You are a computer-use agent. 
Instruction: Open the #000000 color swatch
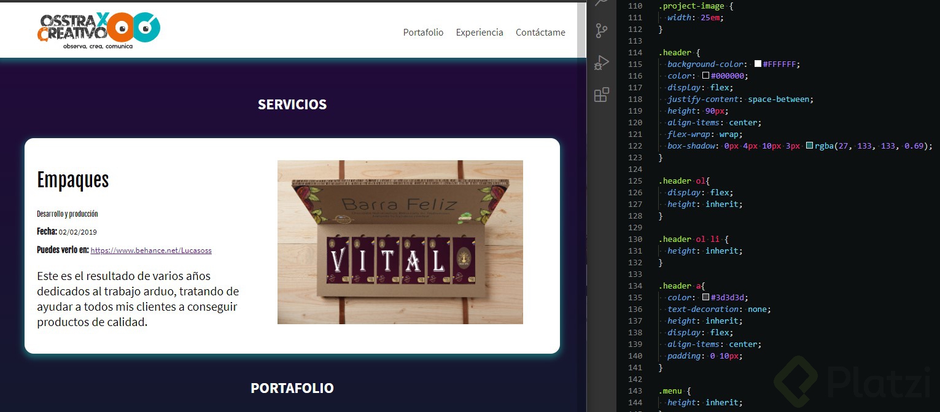(x=706, y=76)
